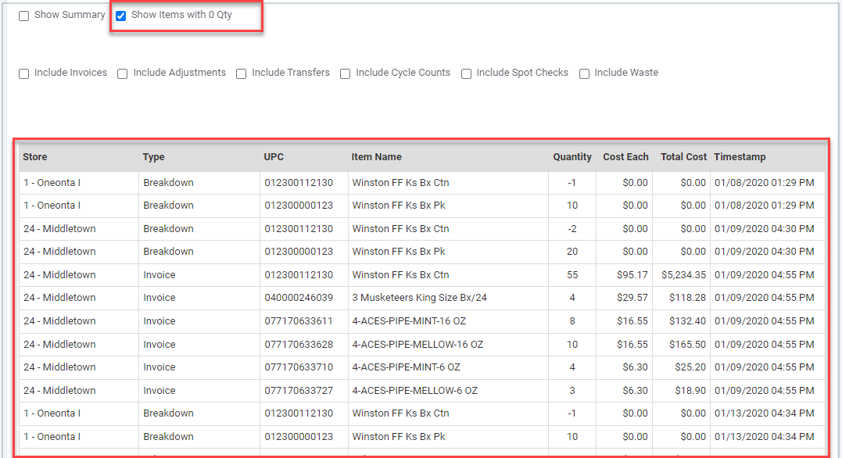Click Invoice type in 3 Musketeers row
Image resolution: width=842 pixels, height=458 pixels.
(159, 298)
